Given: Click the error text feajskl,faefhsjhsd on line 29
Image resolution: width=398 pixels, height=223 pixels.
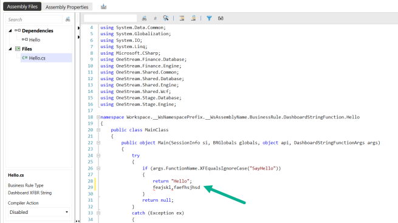Looking at the screenshot, I should 176,188.
